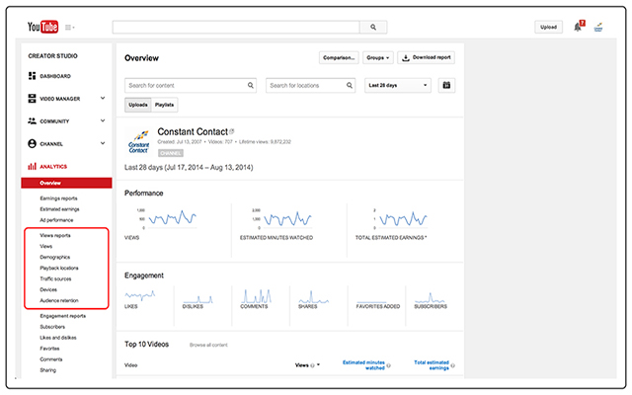Open the guide menu icon beside the logo
Viewport: 632px width, 395px height.
71,28
